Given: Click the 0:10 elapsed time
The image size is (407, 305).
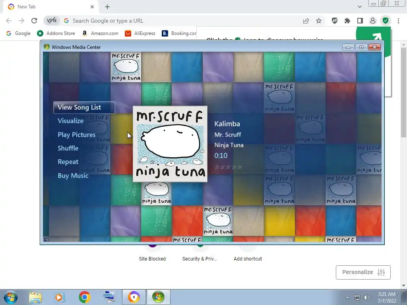Looking at the screenshot, I should [221, 155].
